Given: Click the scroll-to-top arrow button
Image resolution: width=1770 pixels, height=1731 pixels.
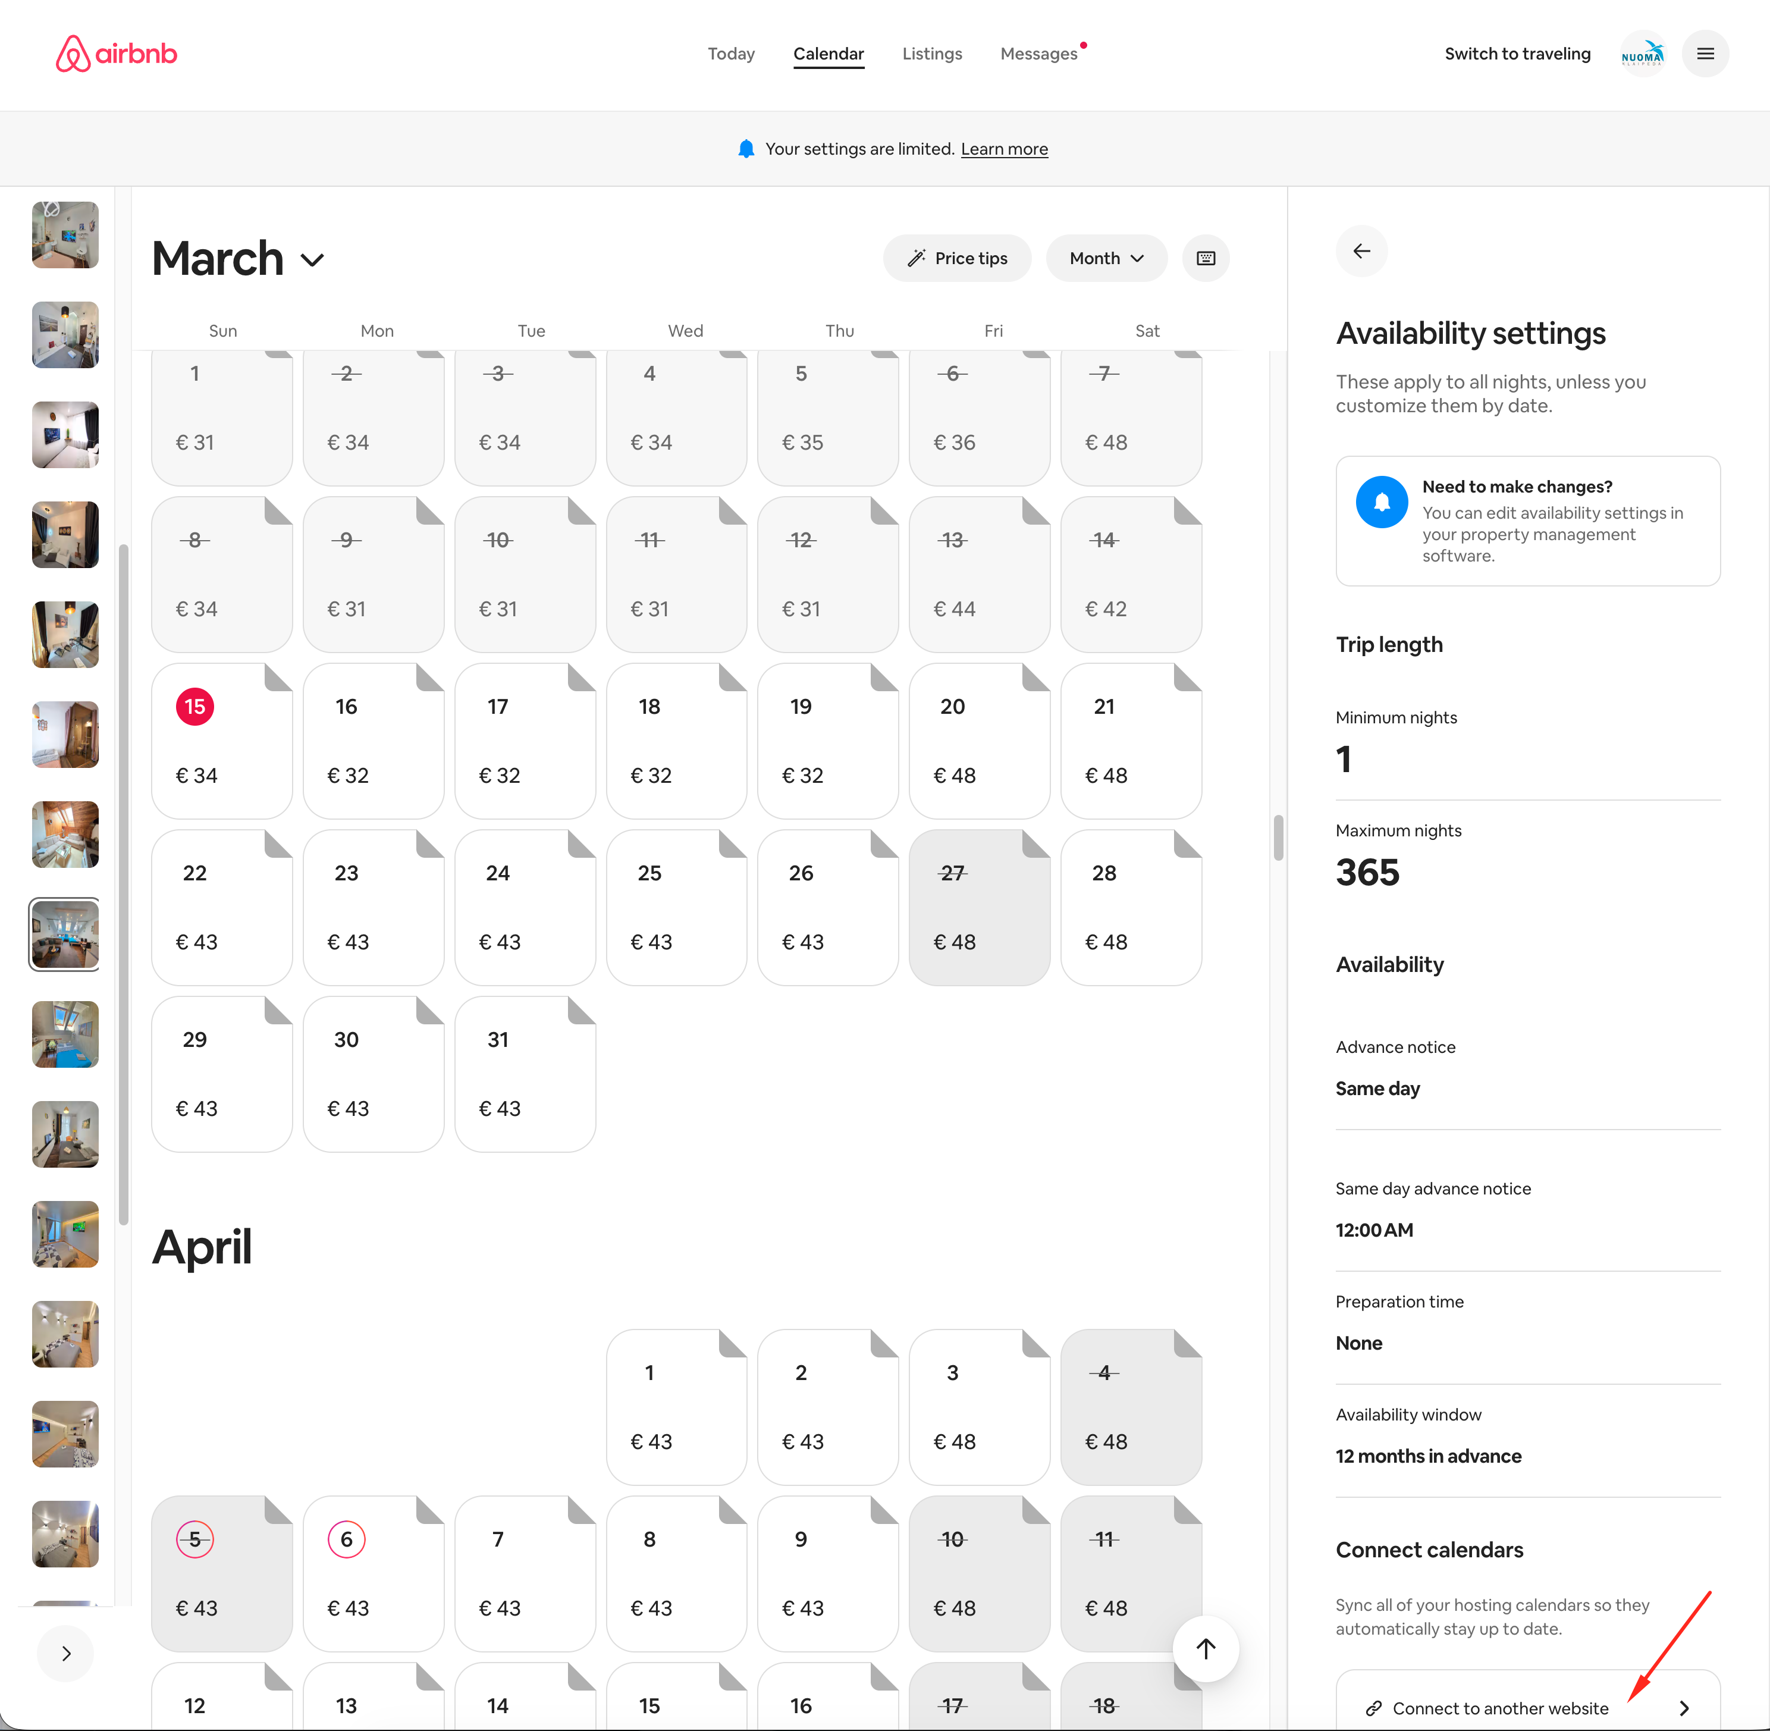Looking at the screenshot, I should pyautogui.click(x=1206, y=1648).
